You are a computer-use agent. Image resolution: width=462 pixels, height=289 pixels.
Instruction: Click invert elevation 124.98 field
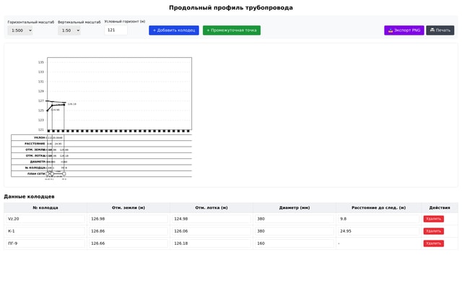211,219
